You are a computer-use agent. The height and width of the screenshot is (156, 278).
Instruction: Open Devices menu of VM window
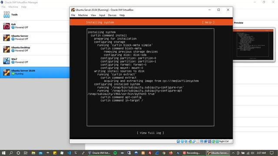pyautogui.click(x=112, y=15)
